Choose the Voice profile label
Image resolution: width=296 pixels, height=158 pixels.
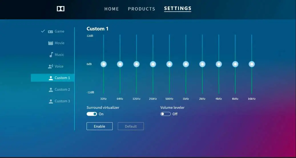[x=59, y=66]
